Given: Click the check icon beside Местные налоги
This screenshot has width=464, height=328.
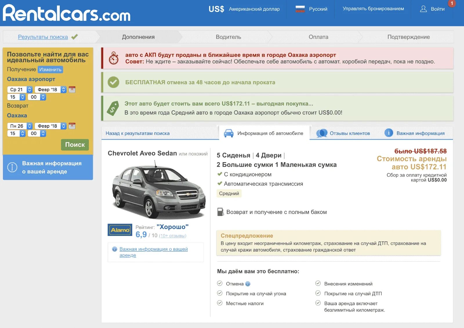Looking at the screenshot, I should [220, 303].
